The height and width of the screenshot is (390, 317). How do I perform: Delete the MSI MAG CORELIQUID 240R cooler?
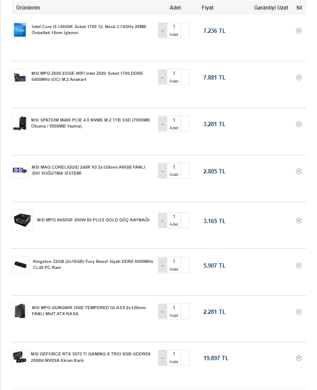[299, 172]
